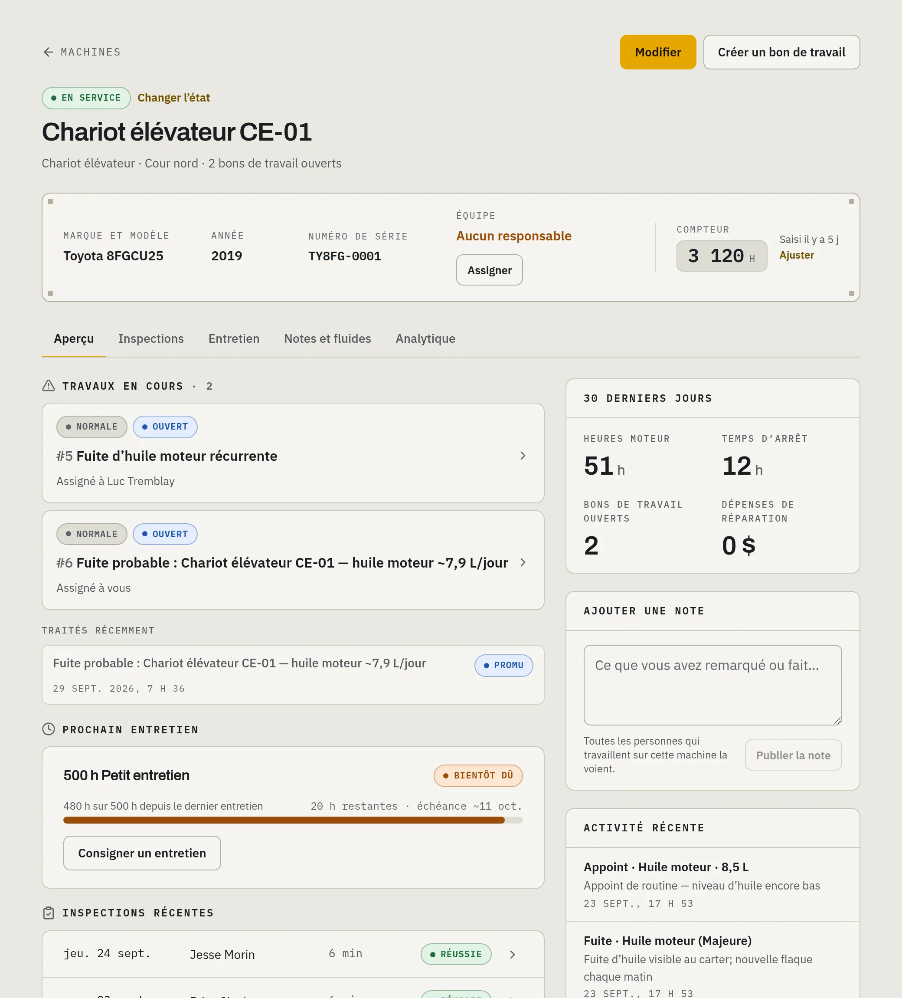This screenshot has height=998, width=902.
Task: Open activity 'Appoint · Huile moteur · 8,5 L'
Action: pyautogui.click(x=666, y=867)
